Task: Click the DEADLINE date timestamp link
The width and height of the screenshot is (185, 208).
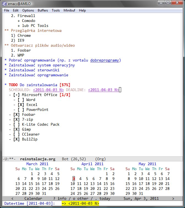Action: (104, 90)
